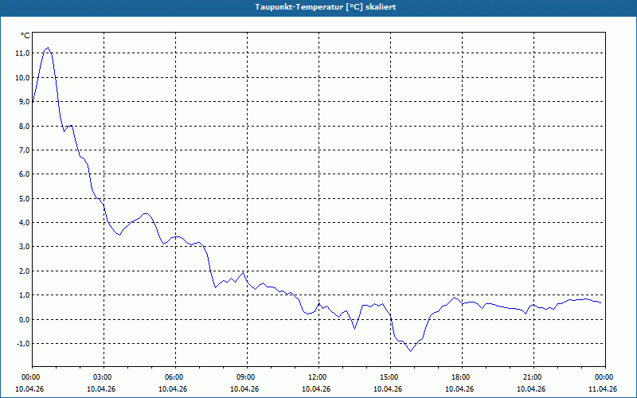Click the -1,0 y-axis label
The width and height of the screenshot is (637, 398).
(x=23, y=344)
